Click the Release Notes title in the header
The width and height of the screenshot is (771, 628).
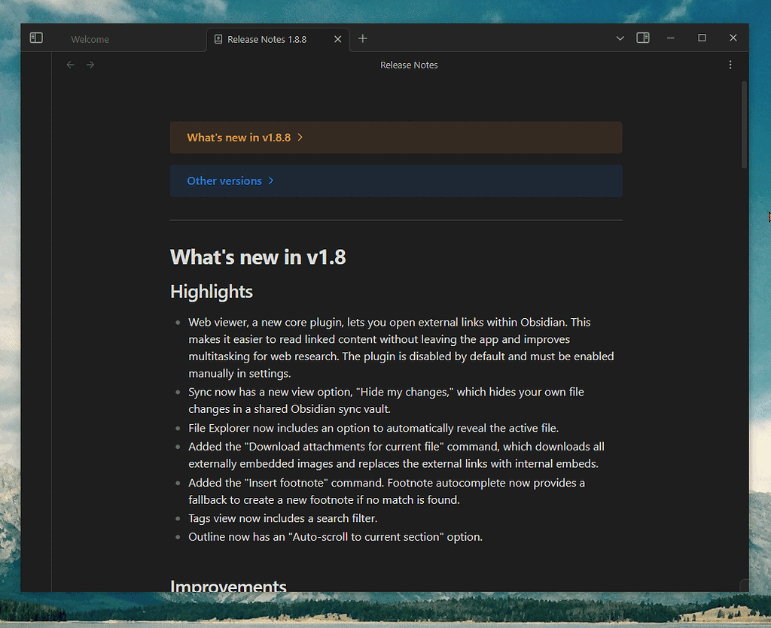click(409, 65)
